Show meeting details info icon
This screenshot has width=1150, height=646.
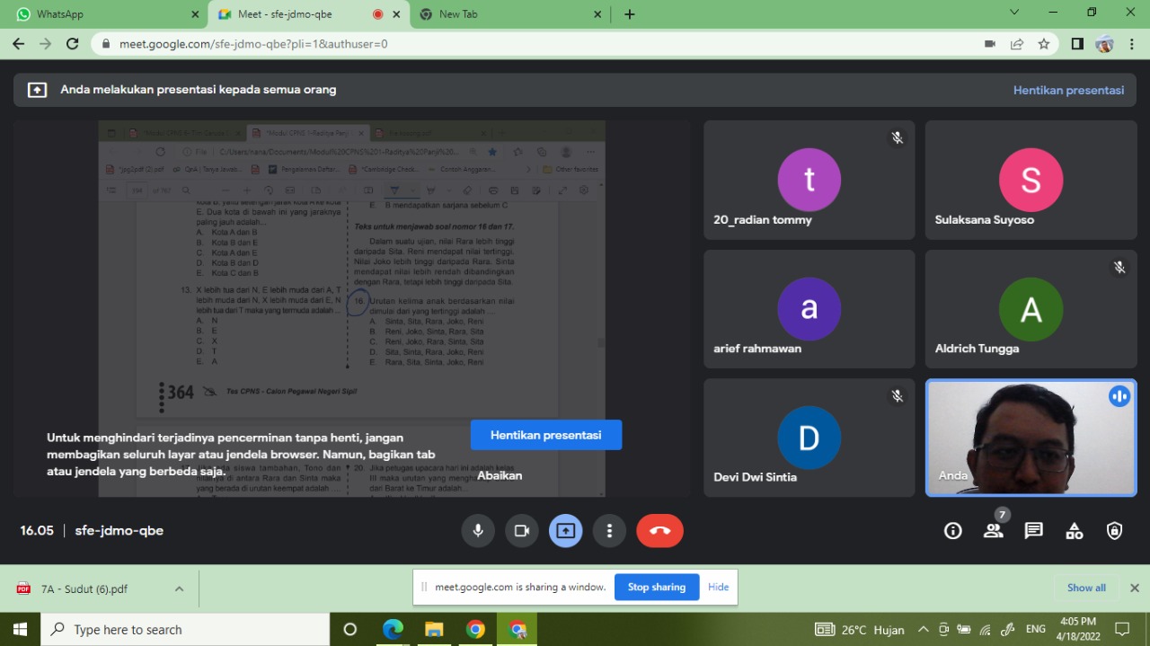coord(952,531)
